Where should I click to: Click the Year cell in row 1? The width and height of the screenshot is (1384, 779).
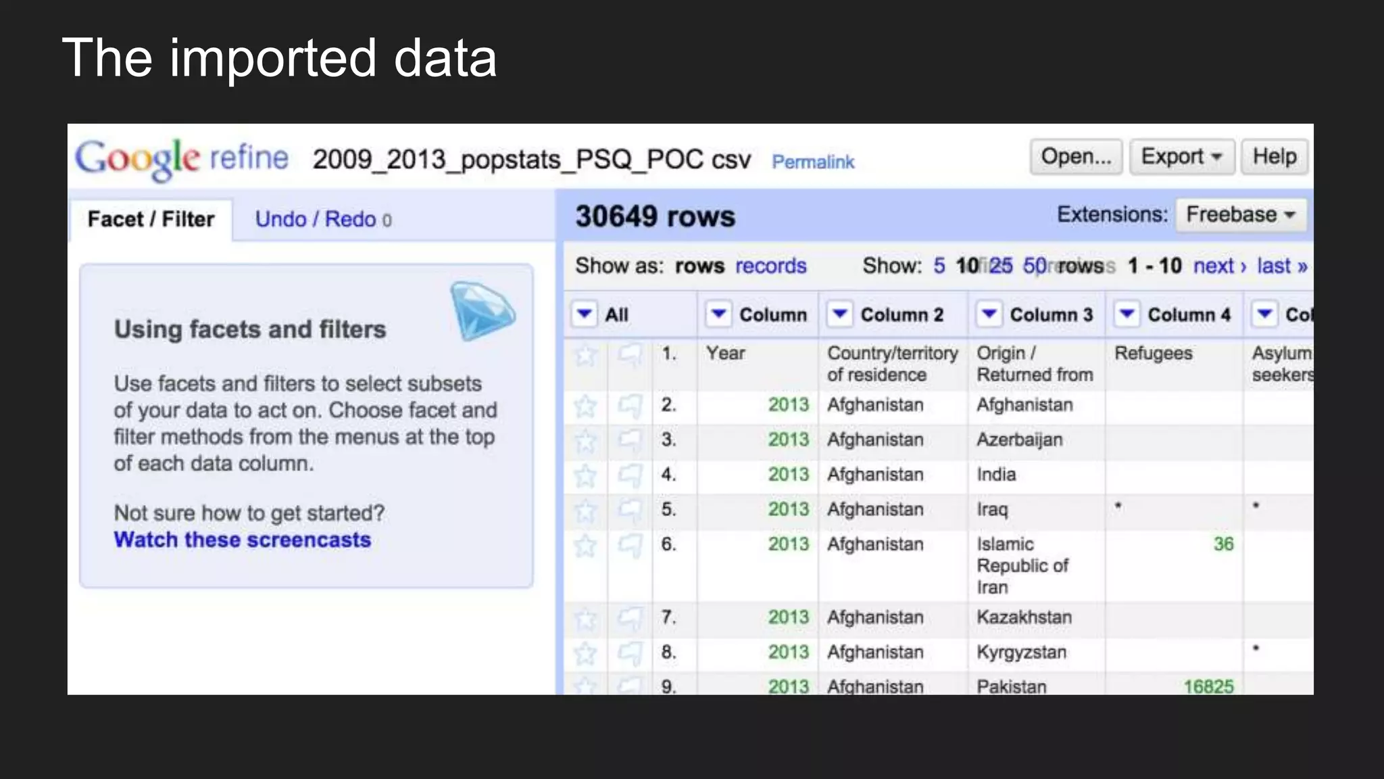coord(758,364)
